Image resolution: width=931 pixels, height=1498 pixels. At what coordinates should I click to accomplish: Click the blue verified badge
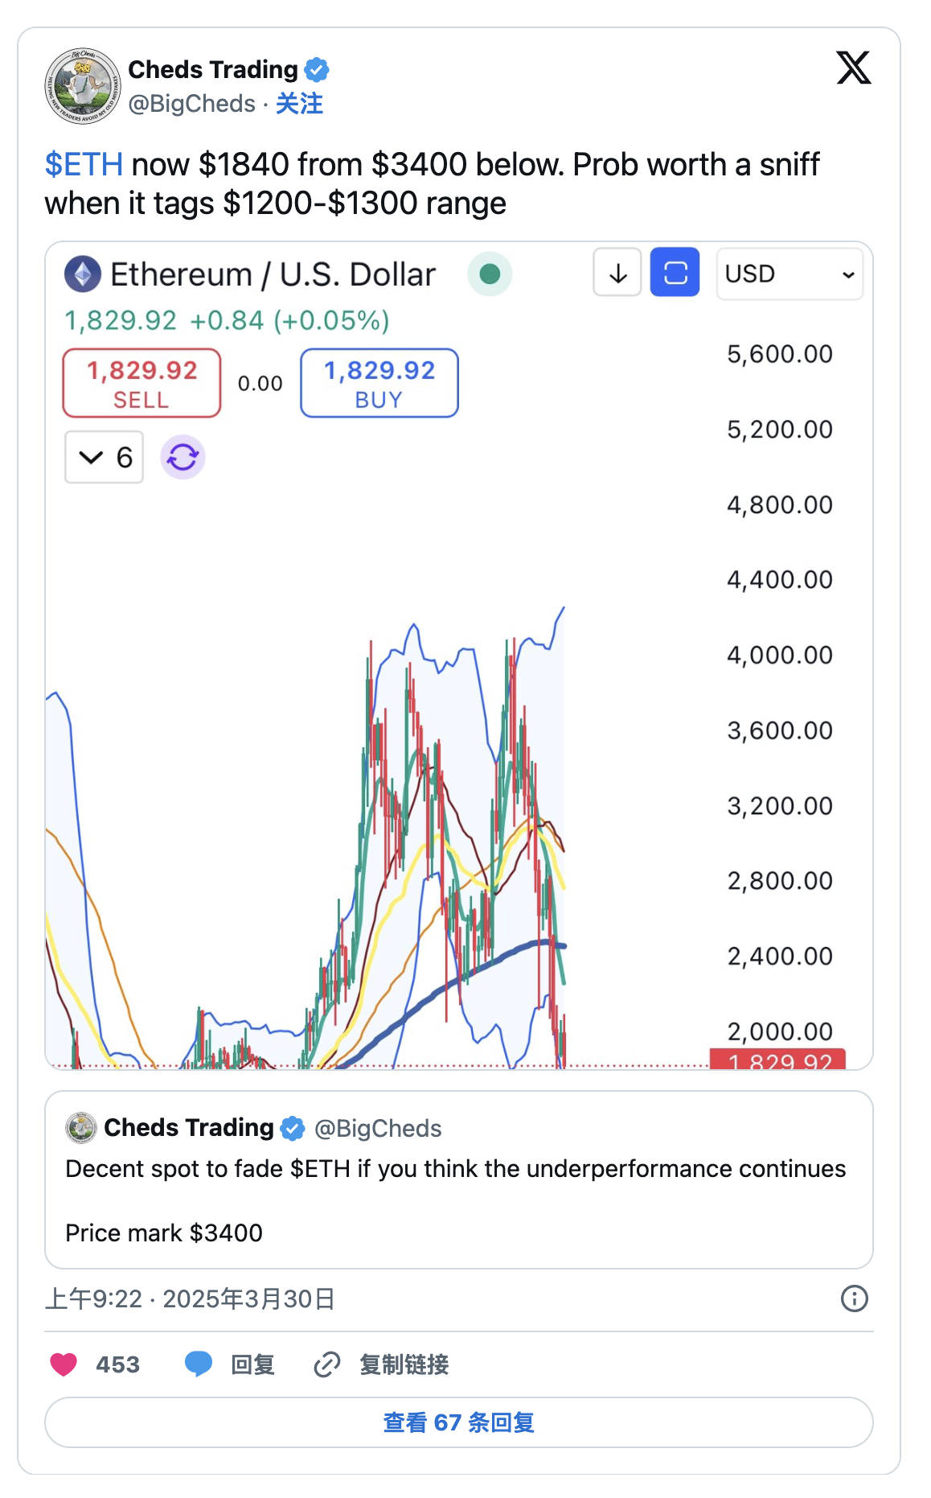click(x=317, y=70)
